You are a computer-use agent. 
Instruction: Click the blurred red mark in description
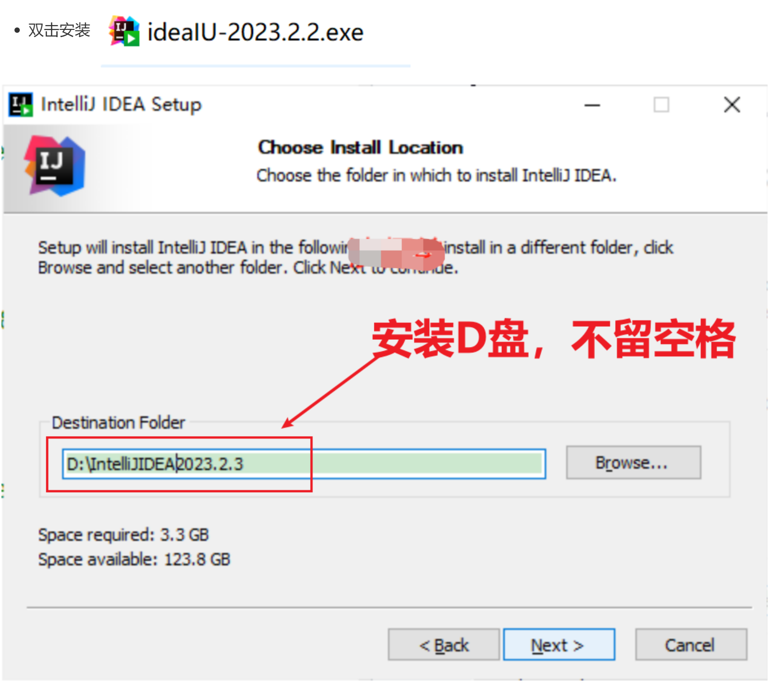[x=396, y=253]
